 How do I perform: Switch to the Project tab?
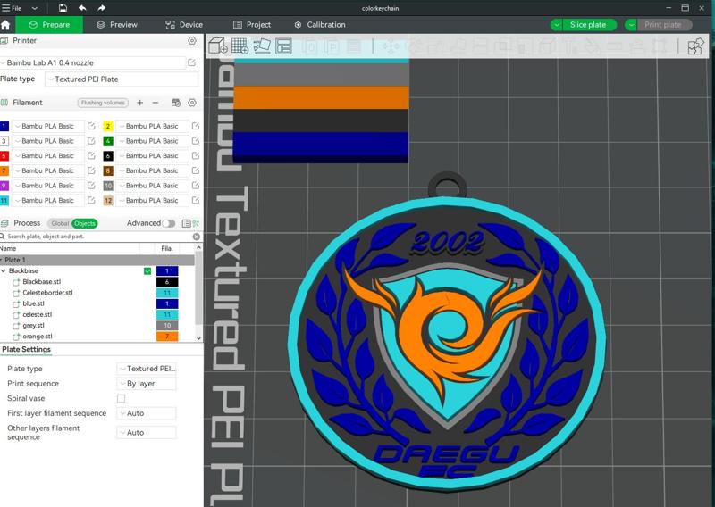[x=252, y=25]
